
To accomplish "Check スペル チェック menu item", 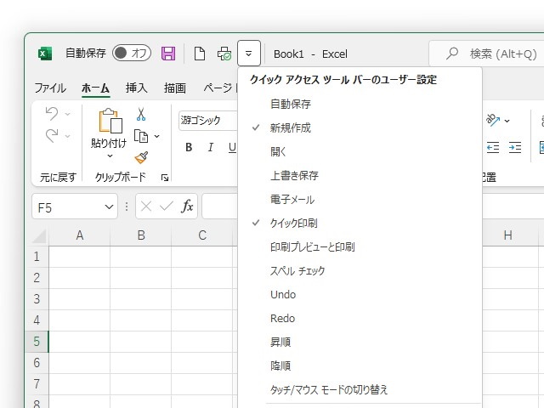I will (x=360, y=270).
